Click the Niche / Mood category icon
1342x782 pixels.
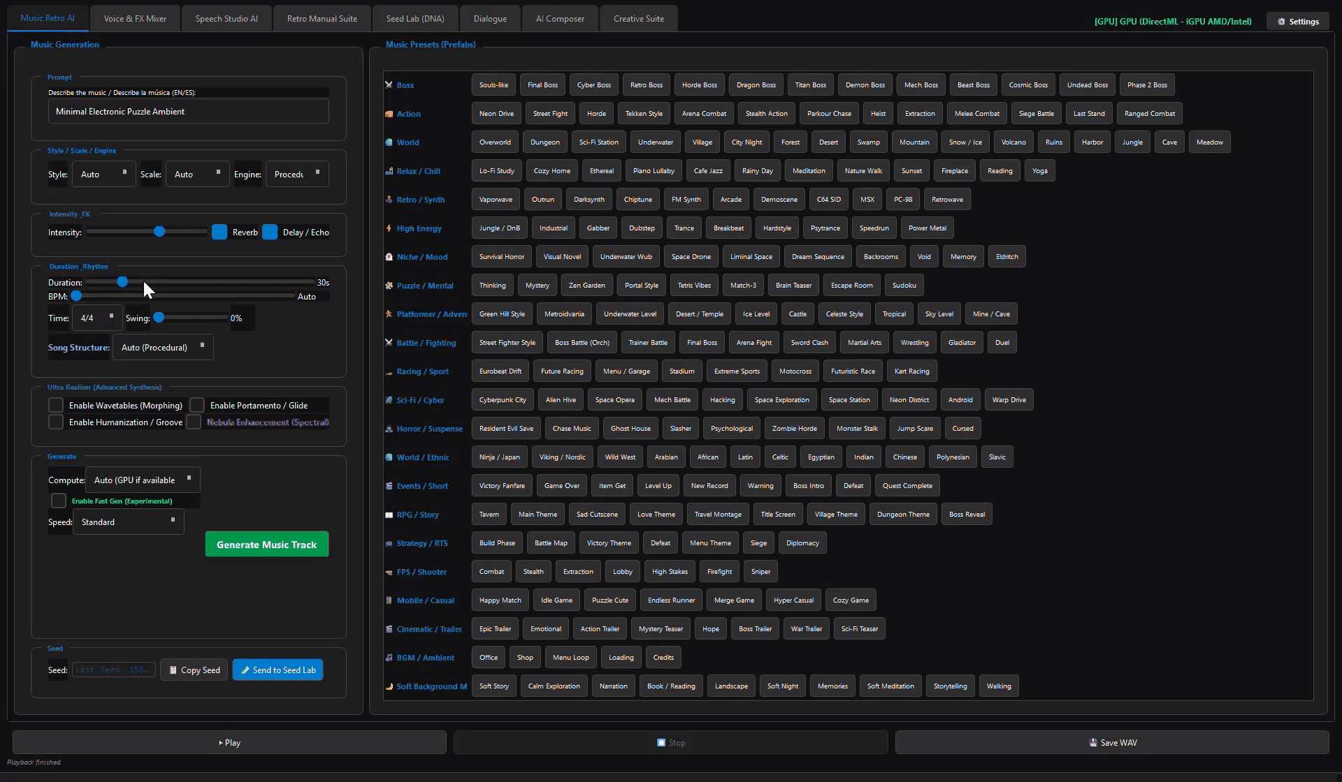tap(389, 257)
